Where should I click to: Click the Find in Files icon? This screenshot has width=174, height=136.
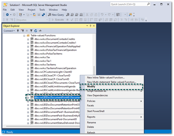click(x=130, y=15)
